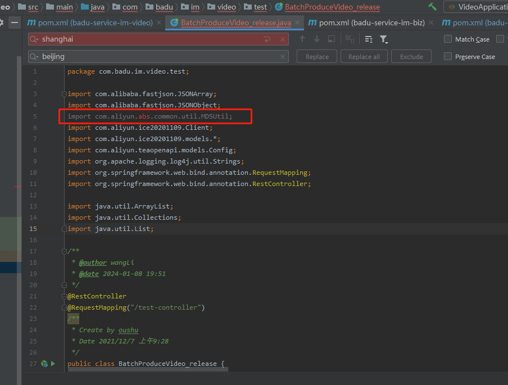Collapse the author Javadoc comment fold marker

coord(64,251)
